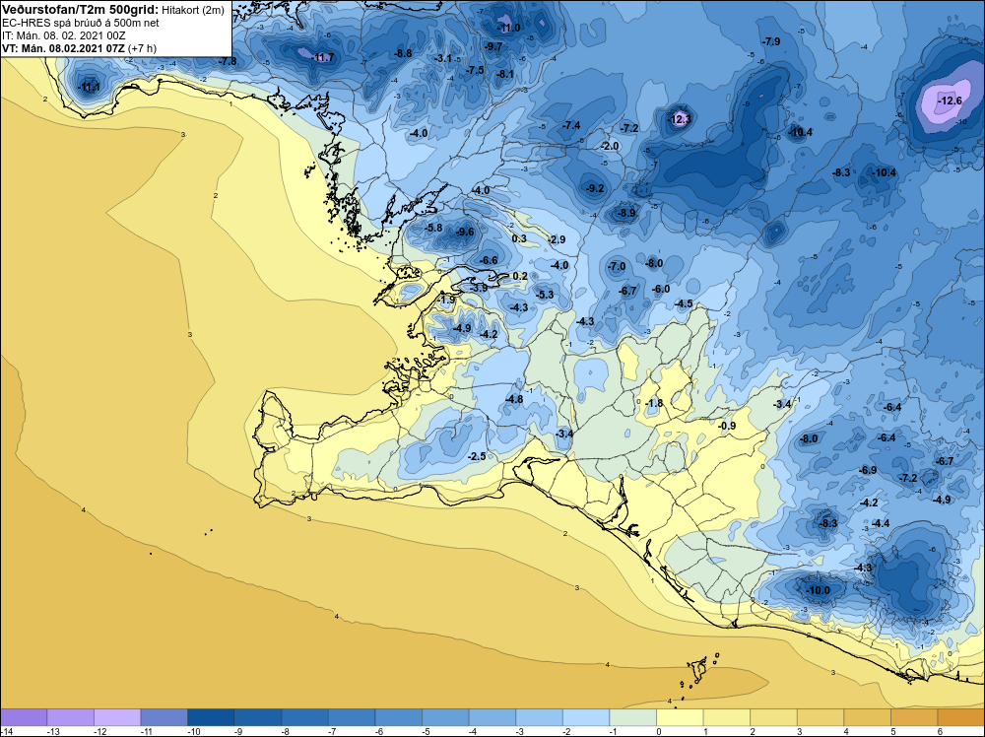Click the -8.1 temperature label
985x737 pixels.
click(505, 74)
